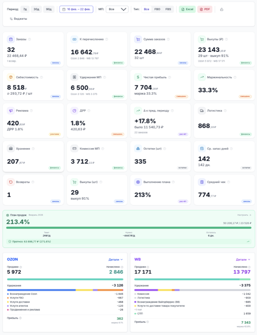This screenshot has height=335, width=257.
Task: Click the shopping bag icon on the Заказы card
Action: point(11,39)
